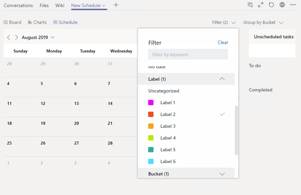Open the conversation chat icon
Viewport: 301px width, 195px height.
(250, 5)
